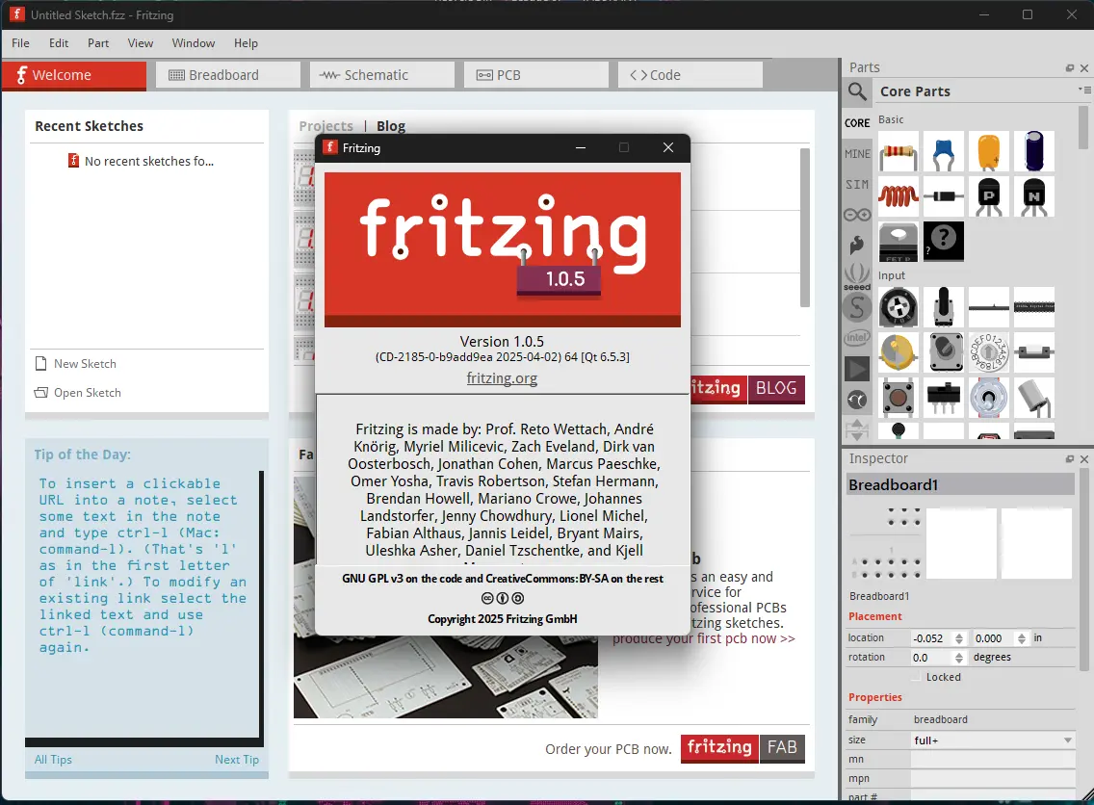Open the File menu
Screen dimensions: 1094x805
click(x=21, y=43)
